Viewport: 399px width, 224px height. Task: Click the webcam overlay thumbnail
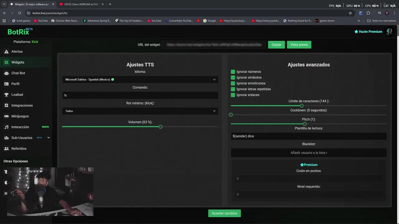pyautogui.click(x=50, y=192)
